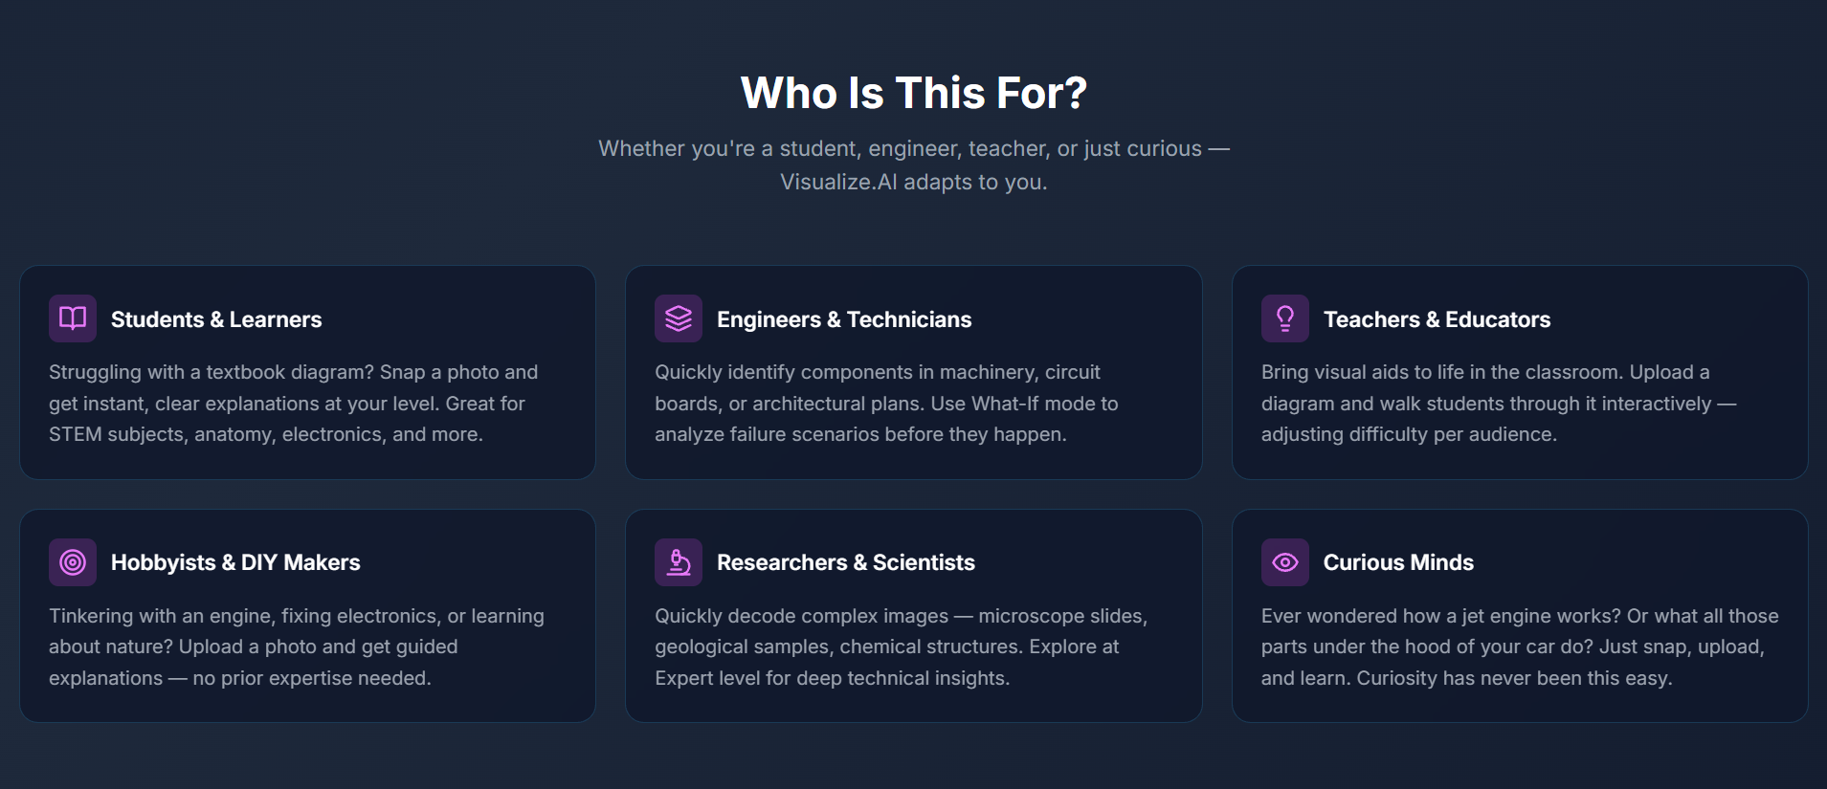Screen dimensions: 1827x789
Task: Select the Researchers & Scientists heading
Action: tap(846, 562)
